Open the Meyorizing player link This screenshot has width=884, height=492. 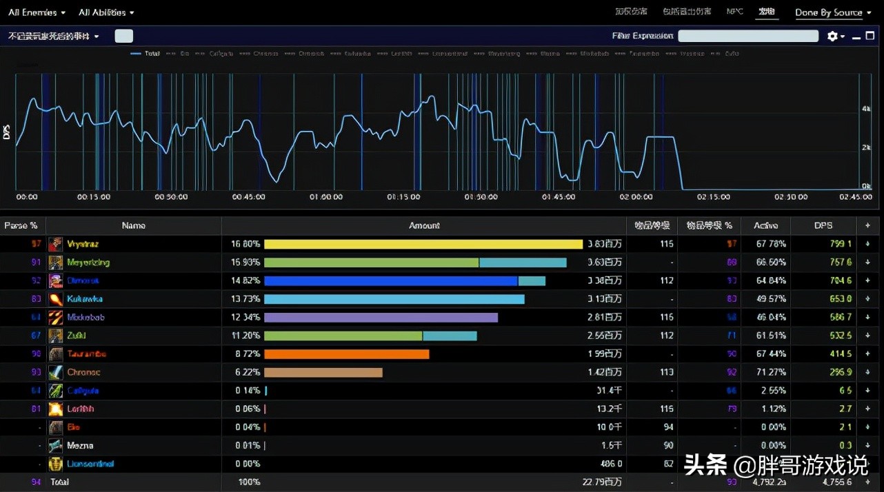tap(88, 263)
